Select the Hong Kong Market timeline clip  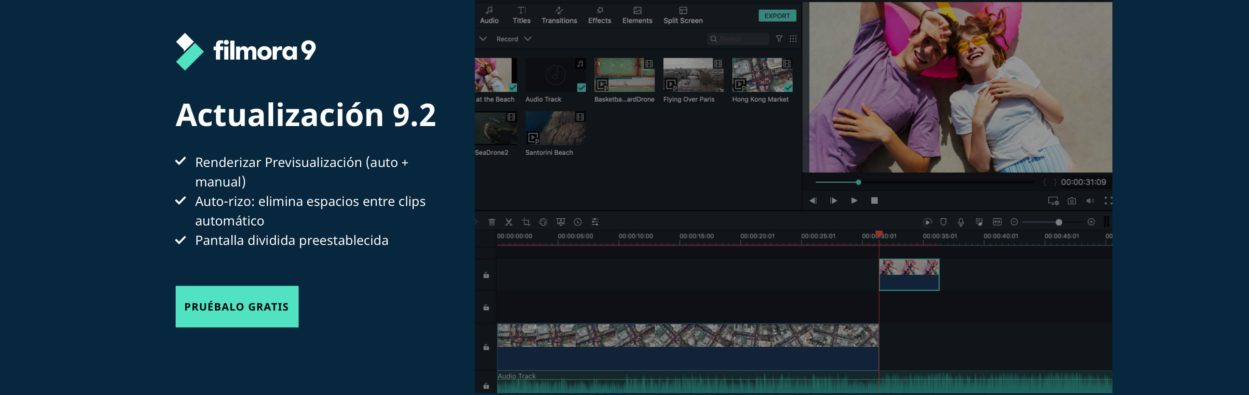point(688,347)
